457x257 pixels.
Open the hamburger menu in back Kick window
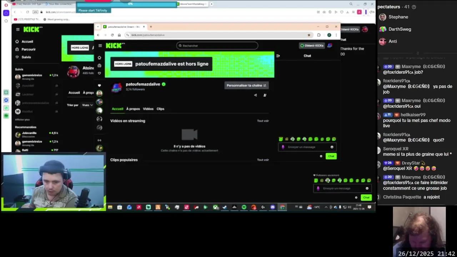click(x=18, y=30)
